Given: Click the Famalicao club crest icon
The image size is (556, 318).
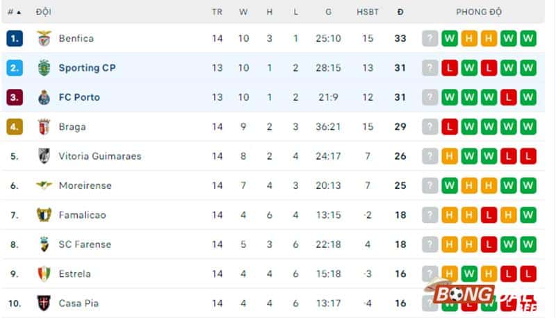Looking at the screenshot, I should pos(44,215).
